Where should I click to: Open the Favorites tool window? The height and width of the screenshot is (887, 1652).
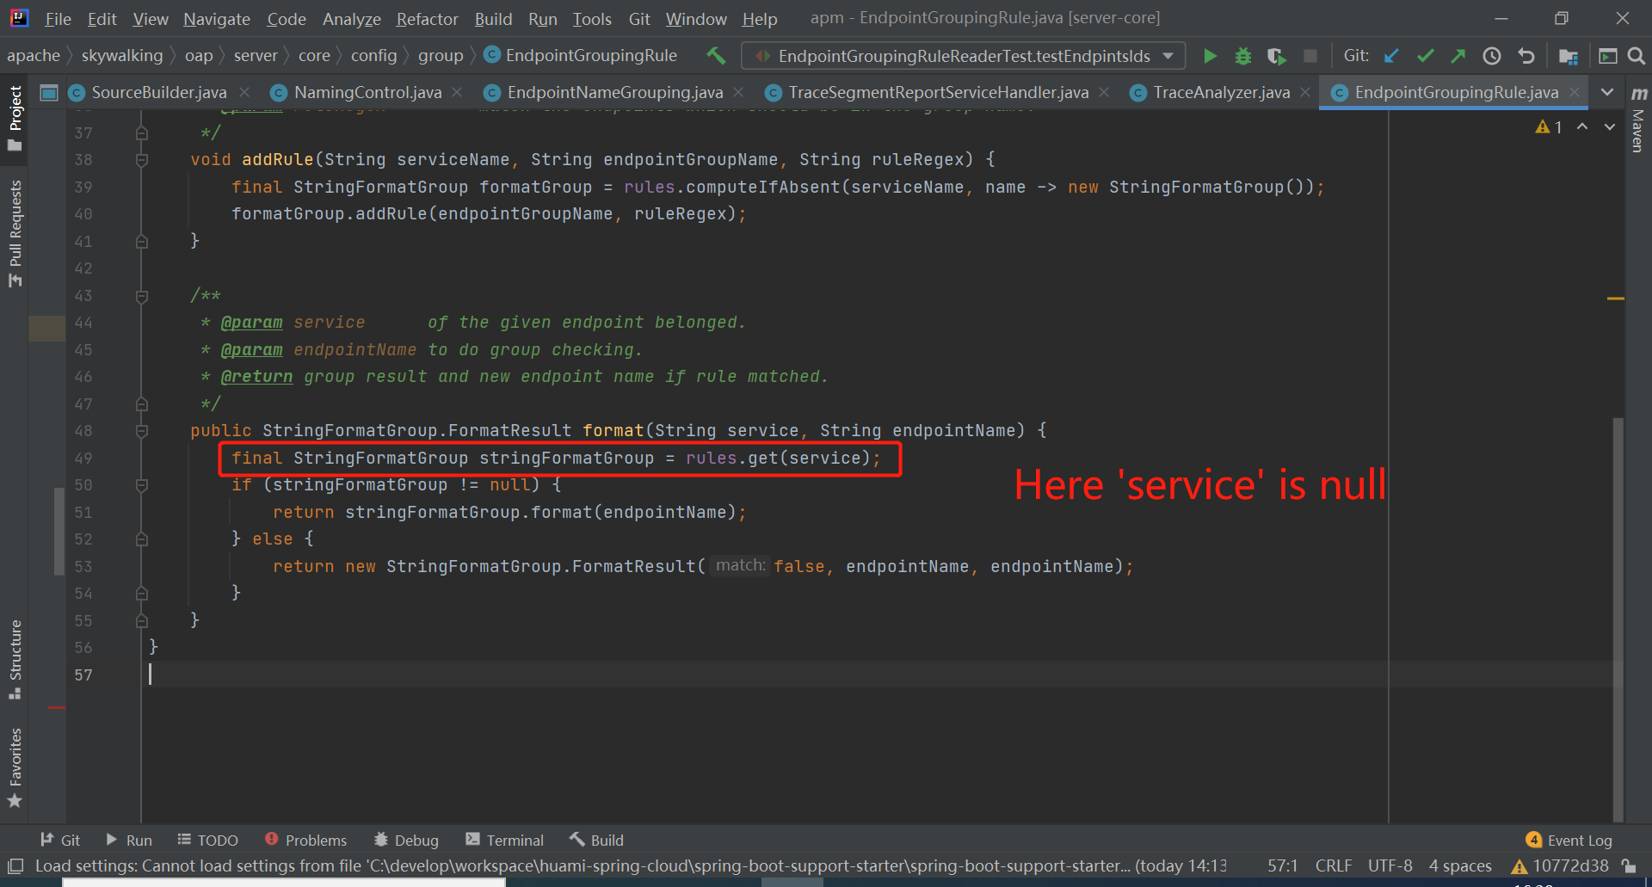(15, 767)
